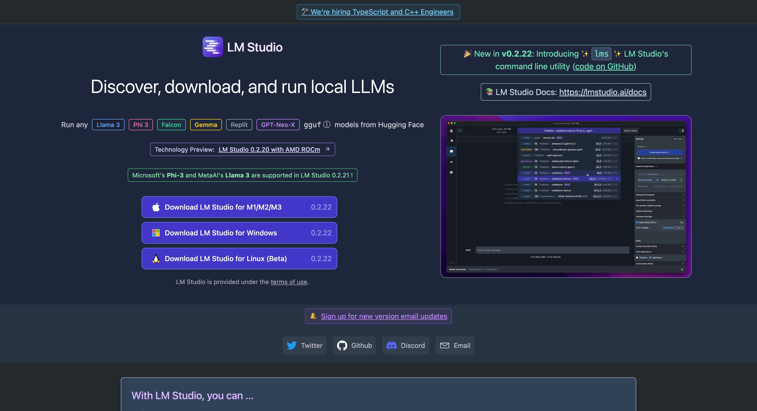Download LM Studio for Windows
Screen dimensions: 757x411
239,233
